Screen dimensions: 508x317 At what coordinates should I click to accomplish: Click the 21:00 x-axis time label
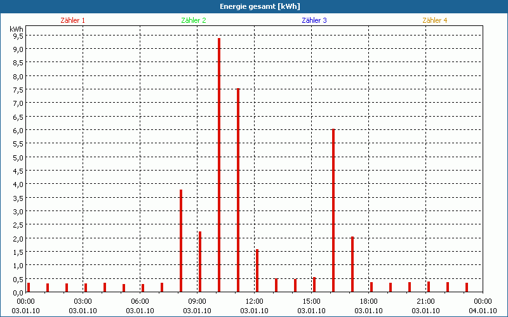click(x=425, y=302)
